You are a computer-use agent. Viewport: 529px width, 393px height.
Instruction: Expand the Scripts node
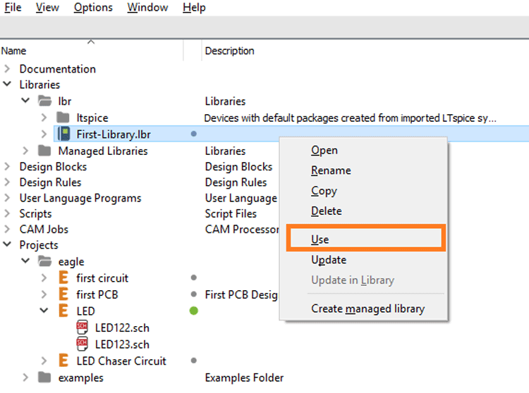[7, 213]
